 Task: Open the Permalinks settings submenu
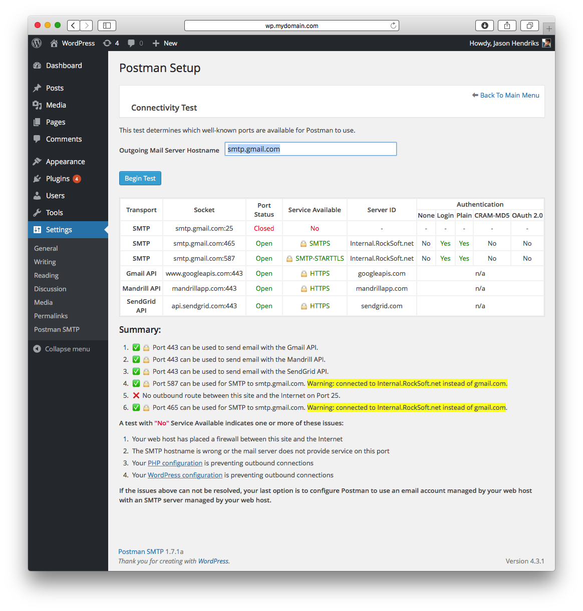51,316
